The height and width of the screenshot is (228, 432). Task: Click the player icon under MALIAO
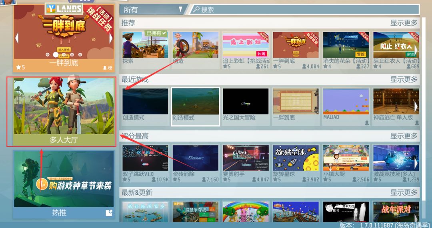point(367,123)
